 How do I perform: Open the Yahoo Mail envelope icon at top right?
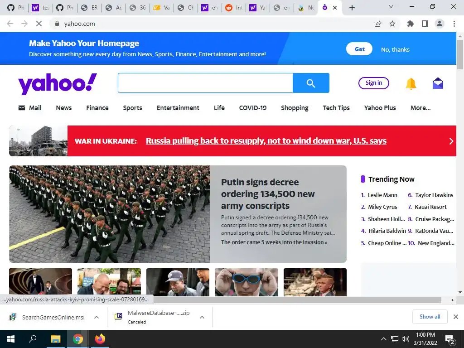click(x=438, y=83)
